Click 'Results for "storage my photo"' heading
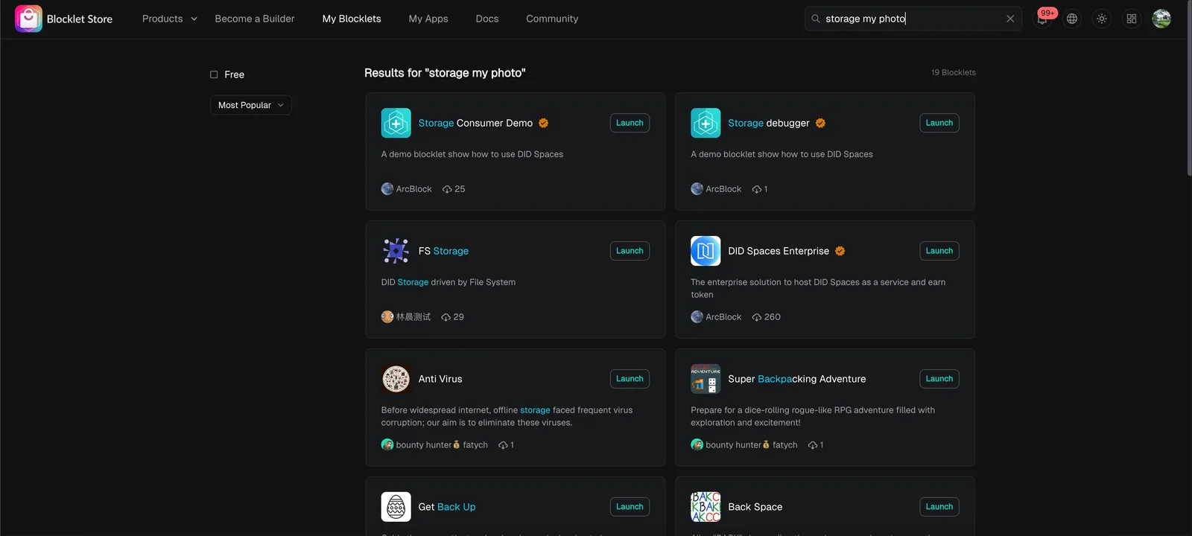 coord(445,73)
